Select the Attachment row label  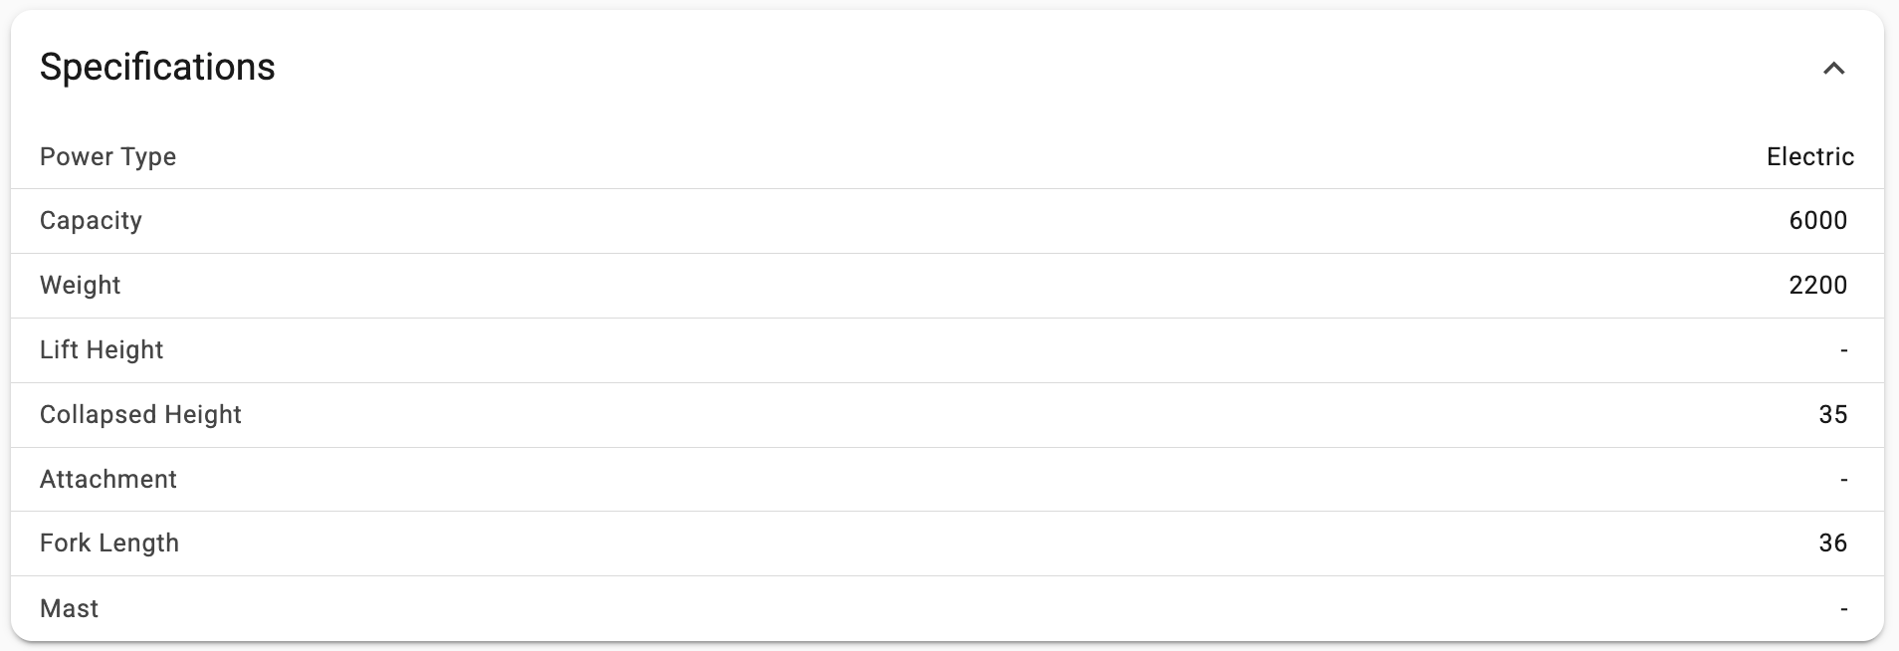click(108, 480)
